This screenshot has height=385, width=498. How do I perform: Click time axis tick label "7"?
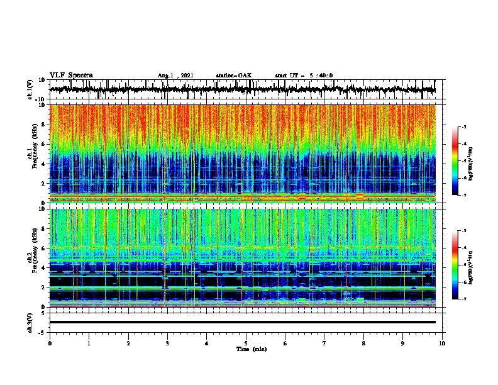324,343
